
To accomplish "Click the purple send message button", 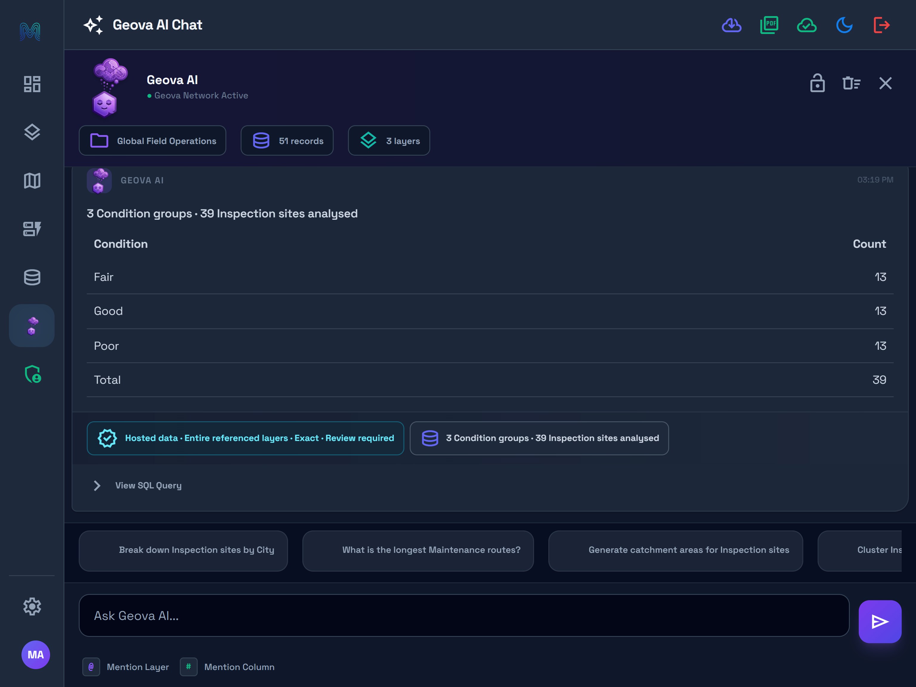I will click(x=880, y=622).
